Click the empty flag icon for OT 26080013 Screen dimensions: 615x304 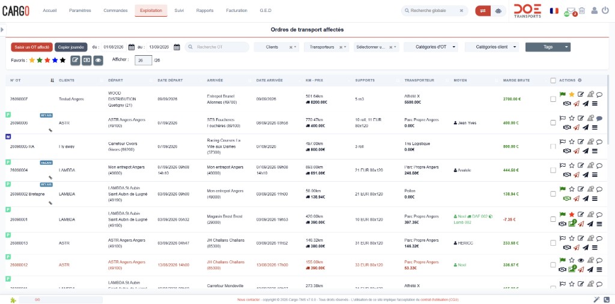click(x=563, y=238)
